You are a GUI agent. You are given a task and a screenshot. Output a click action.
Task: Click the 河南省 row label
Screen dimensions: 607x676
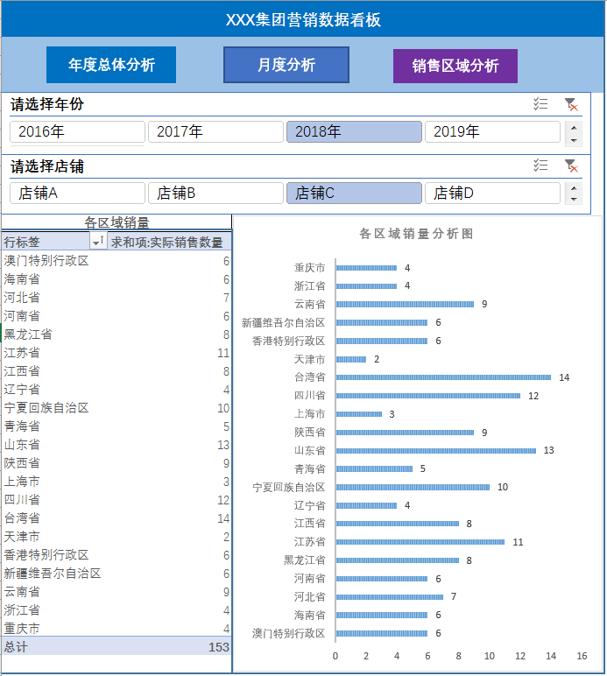click(22, 316)
